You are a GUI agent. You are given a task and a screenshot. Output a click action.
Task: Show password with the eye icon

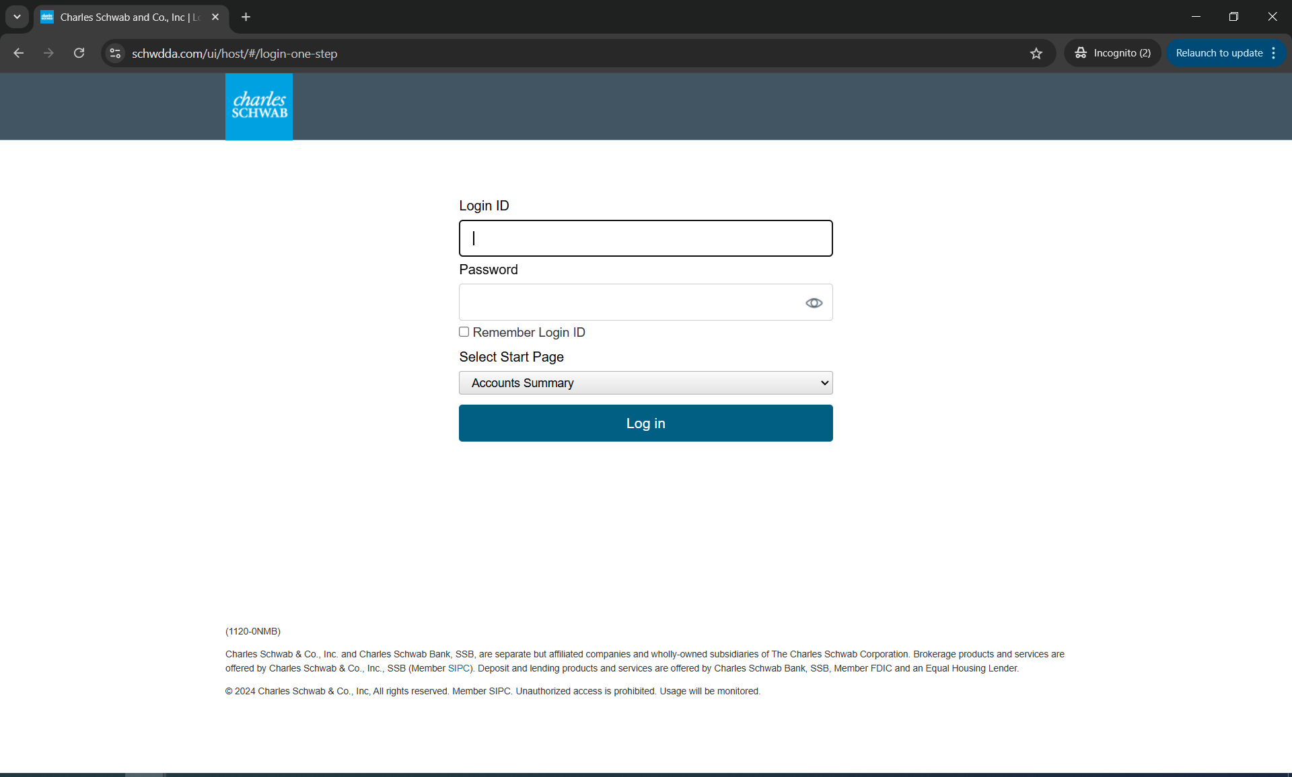pos(814,303)
